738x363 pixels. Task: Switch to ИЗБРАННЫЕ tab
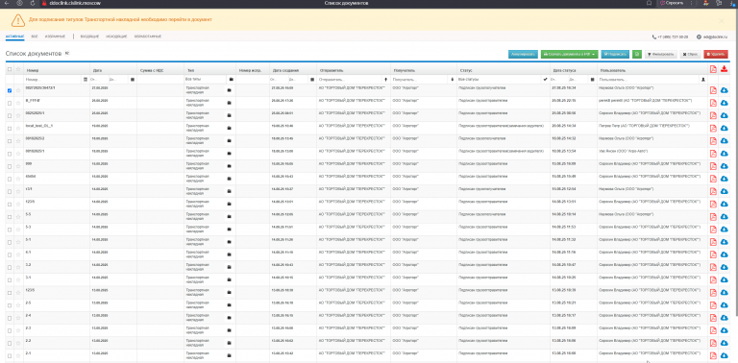tap(56, 36)
